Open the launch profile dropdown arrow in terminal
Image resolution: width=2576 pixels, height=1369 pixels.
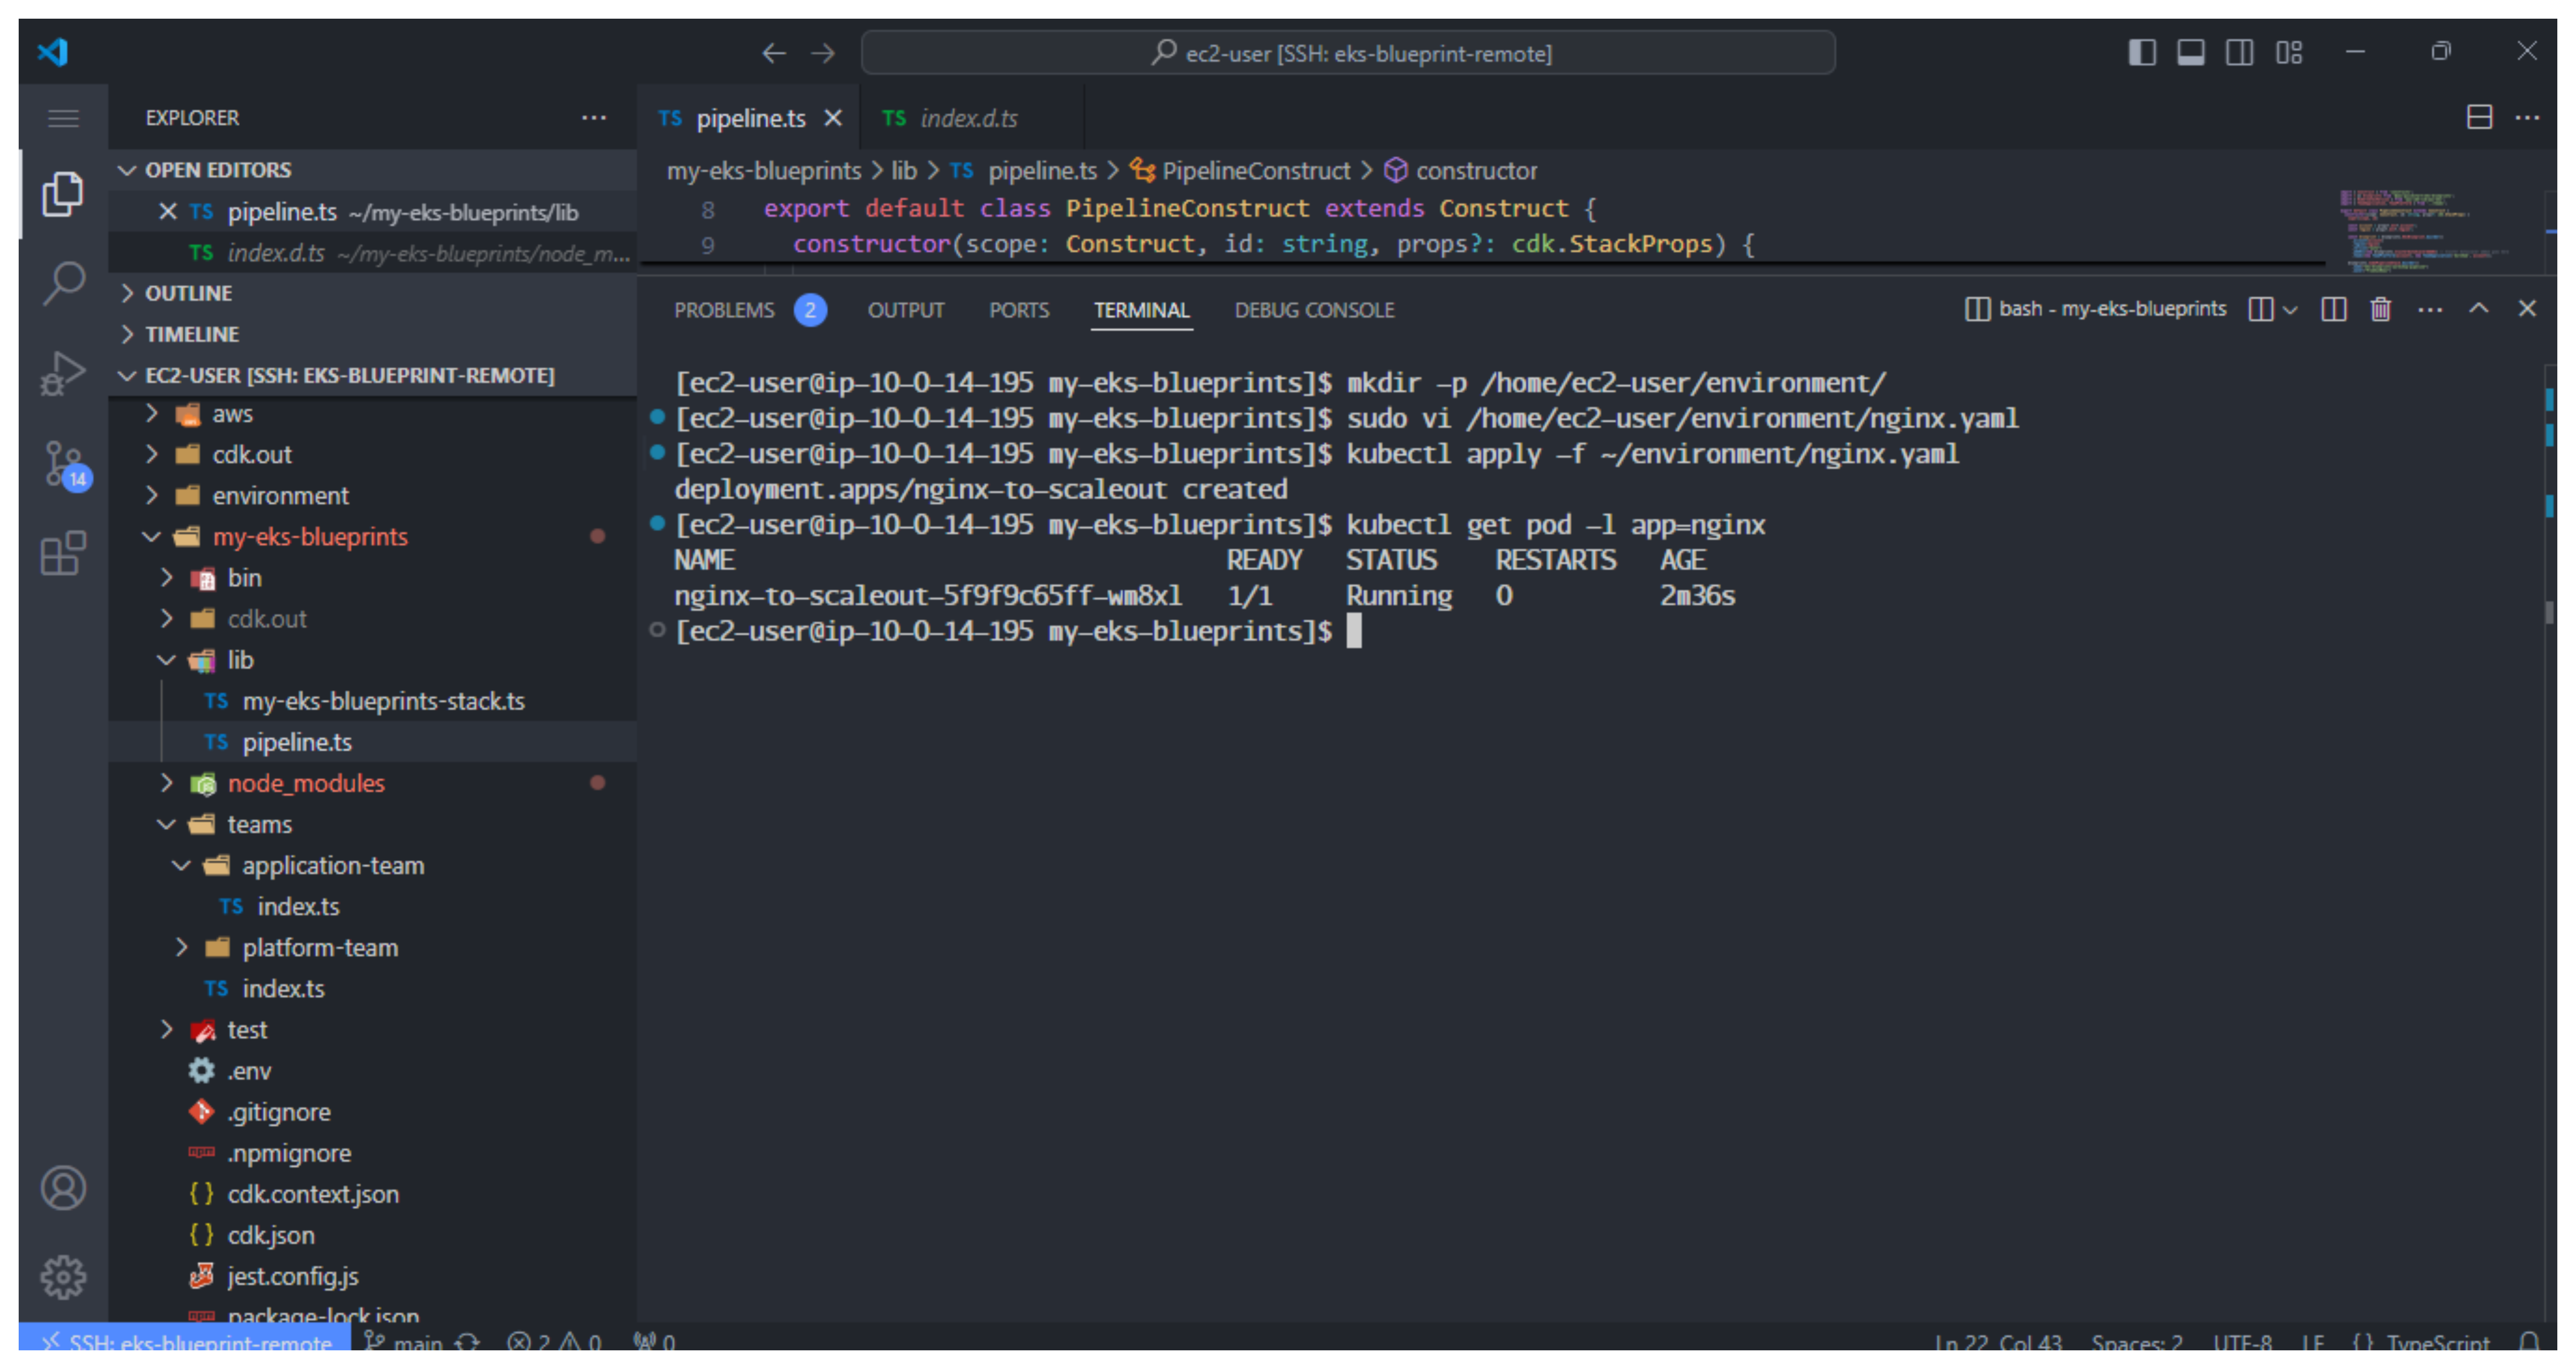pos(2291,310)
